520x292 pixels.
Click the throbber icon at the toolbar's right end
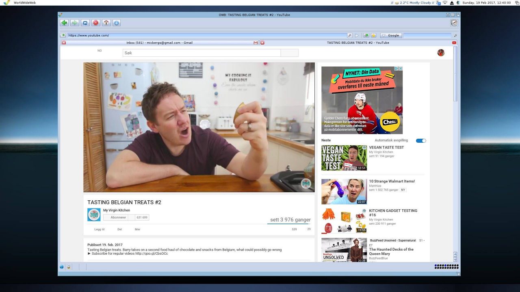454,23
